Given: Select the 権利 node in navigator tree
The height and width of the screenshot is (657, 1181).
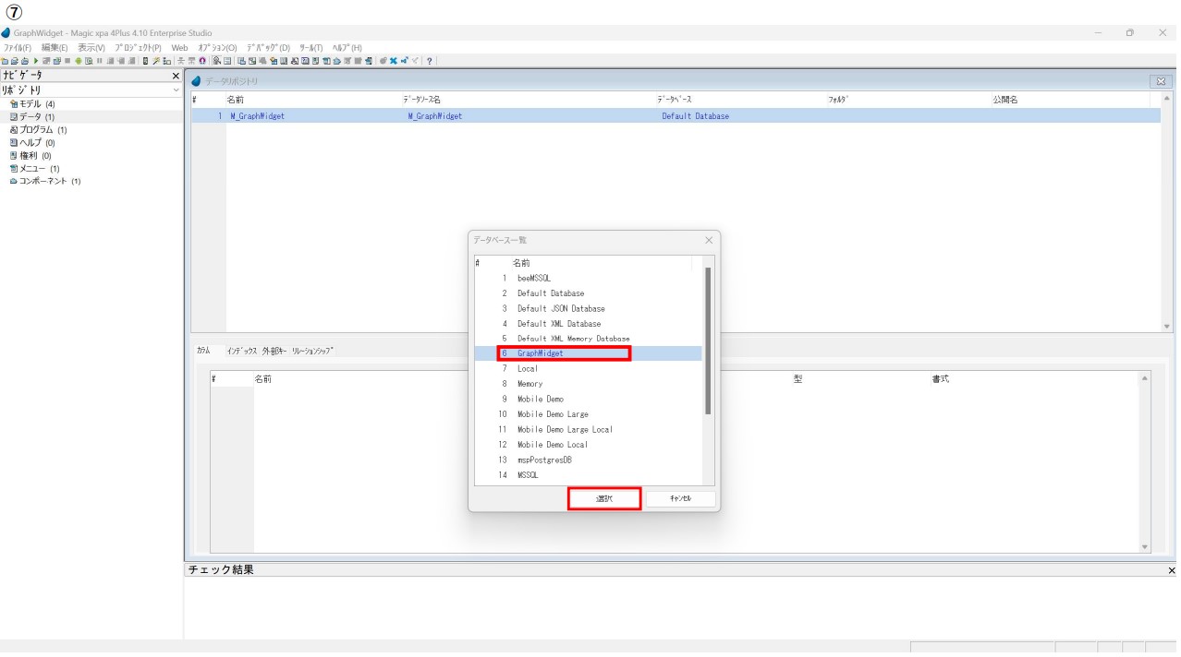Looking at the screenshot, I should 29,156.
